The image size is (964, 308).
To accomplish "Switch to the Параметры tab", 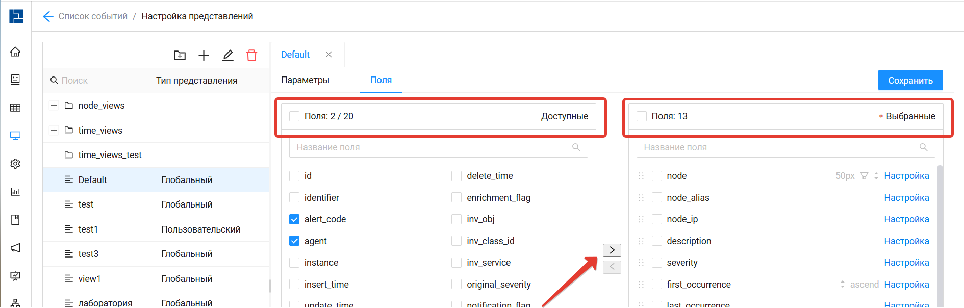I will point(305,80).
